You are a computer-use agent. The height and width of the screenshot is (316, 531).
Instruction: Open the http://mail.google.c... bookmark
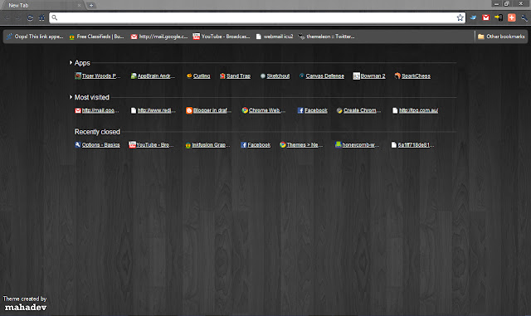[x=159, y=36]
